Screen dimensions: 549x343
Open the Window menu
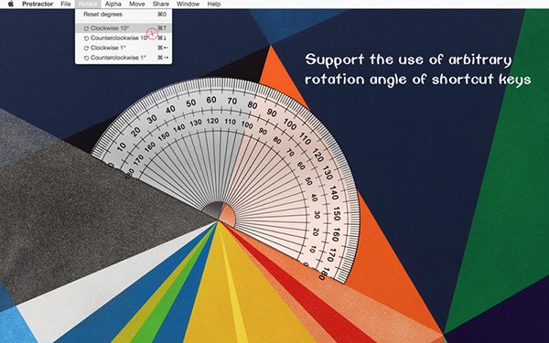click(188, 4)
